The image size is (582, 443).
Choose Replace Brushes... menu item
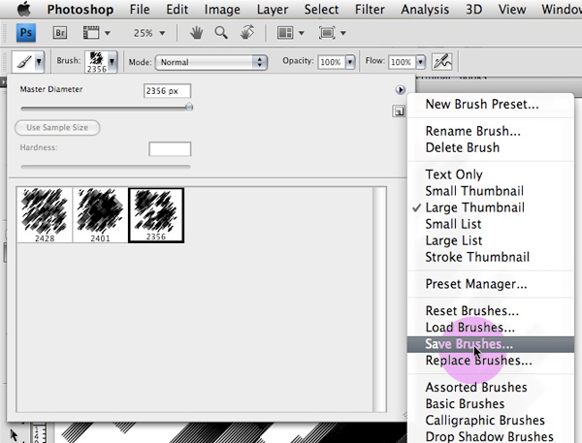click(x=491, y=361)
